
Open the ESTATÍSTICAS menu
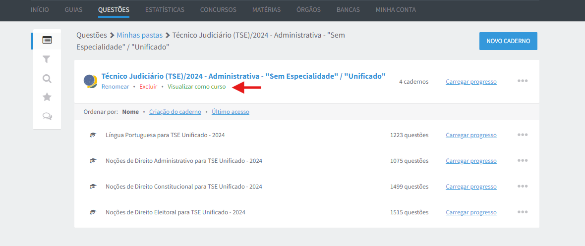click(165, 10)
